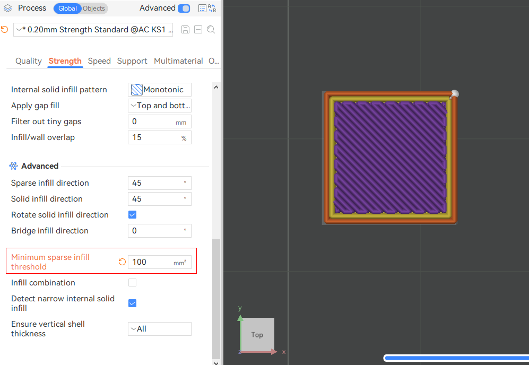This screenshot has height=365, width=529.
Task: Click the blue slider under the preview
Action: point(456,358)
